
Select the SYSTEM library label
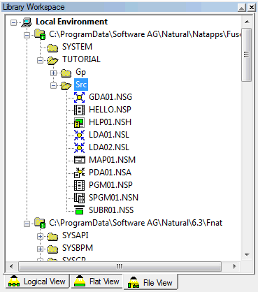tap(77, 47)
